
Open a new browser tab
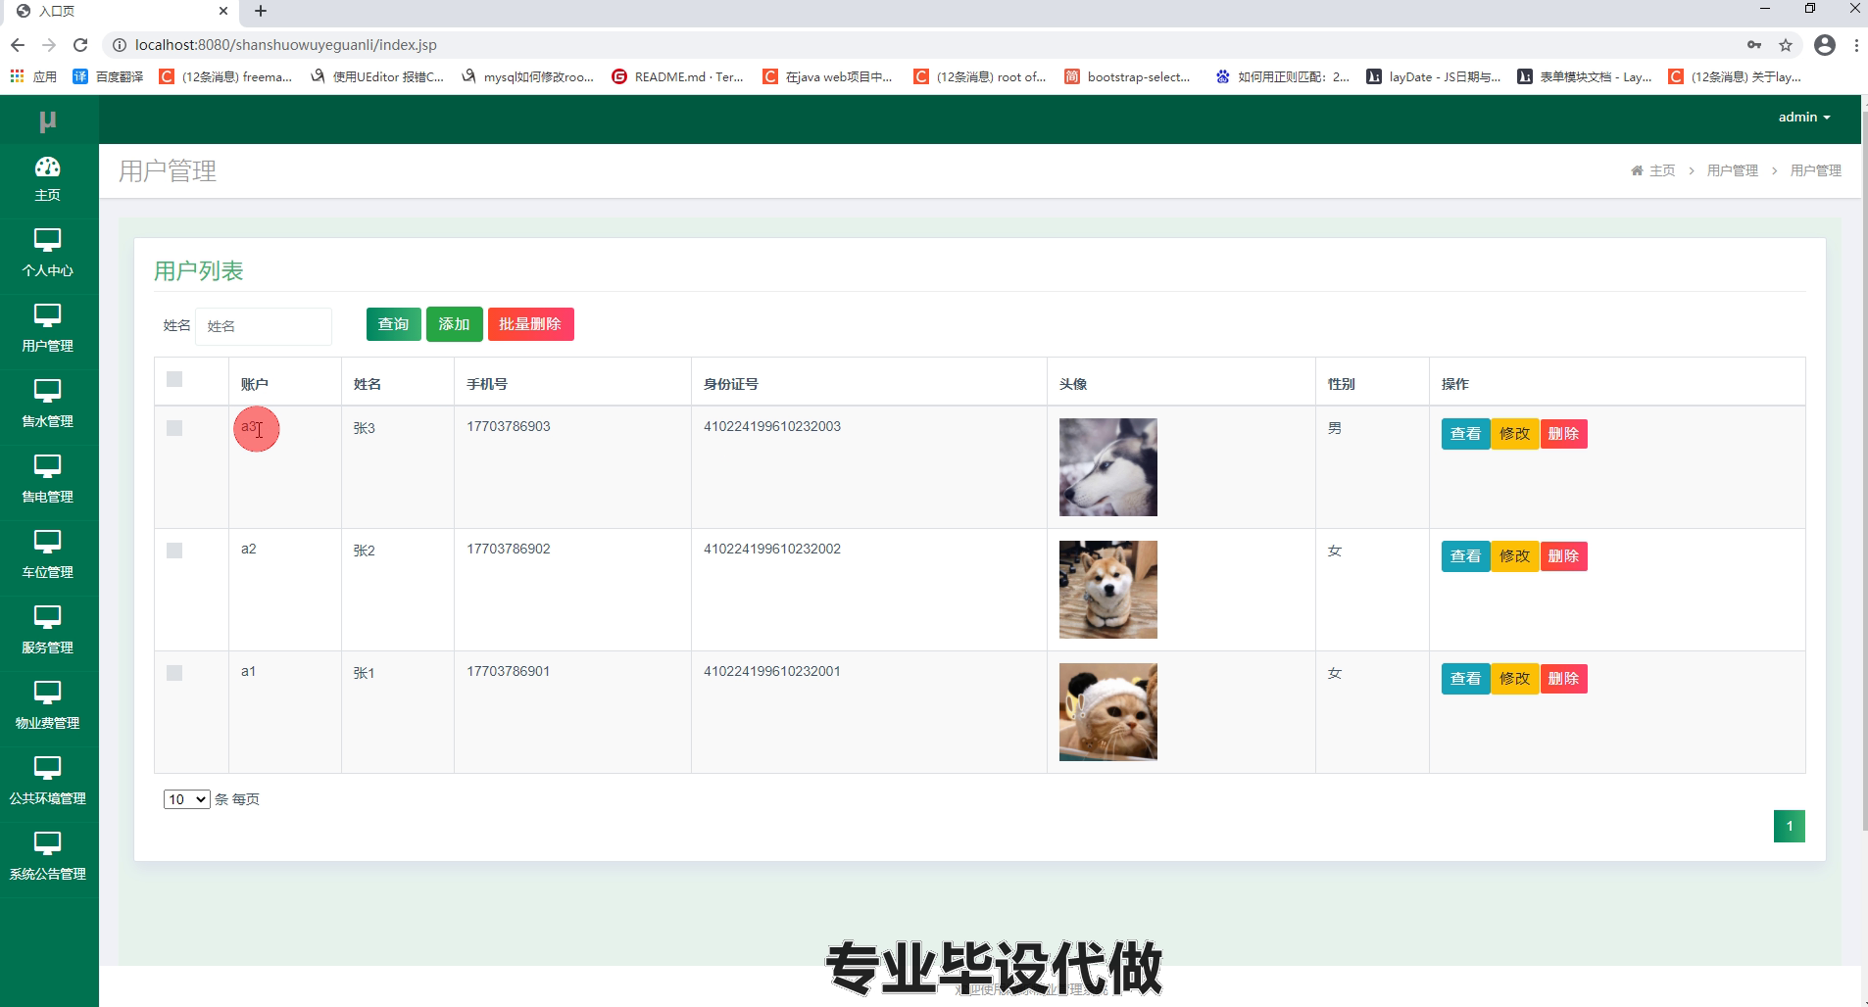click(x=261, y=11)
